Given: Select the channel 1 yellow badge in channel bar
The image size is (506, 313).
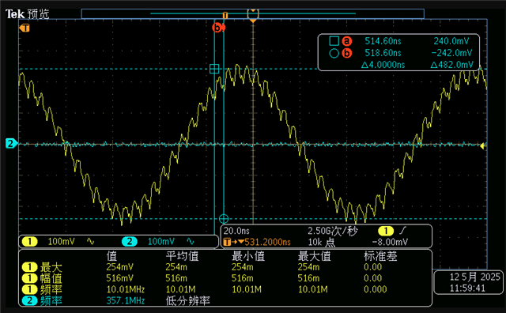Looking at the screenshot, I should pyautogui.click(x=30, y=241).
